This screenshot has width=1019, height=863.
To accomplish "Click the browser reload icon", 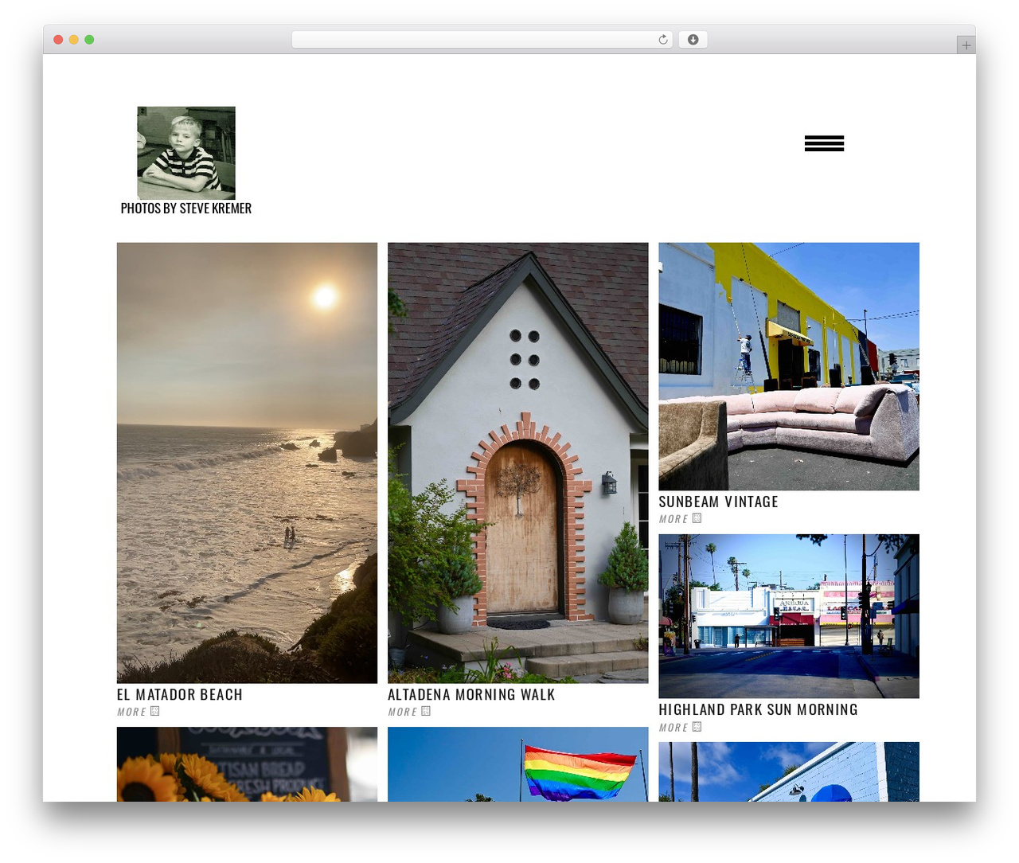I will [x=663, y=40].
